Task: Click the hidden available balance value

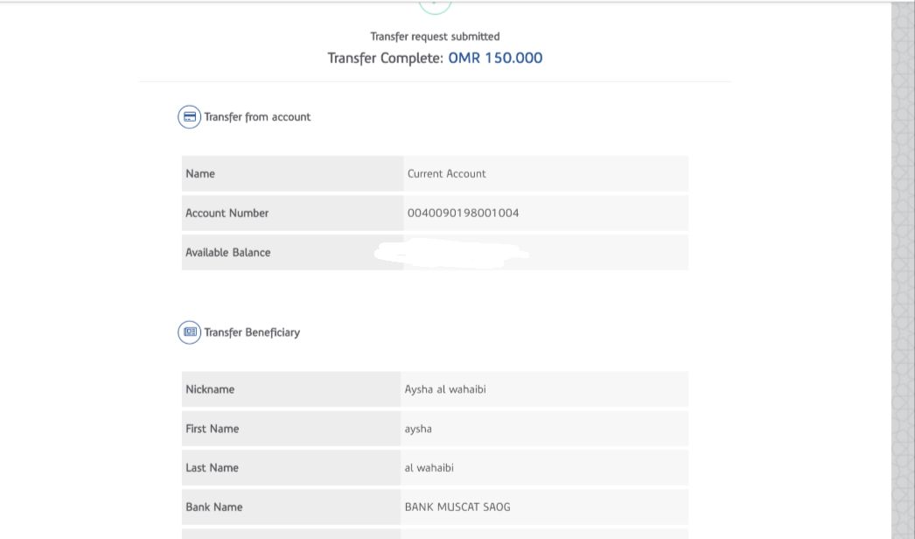Action: [451, 254]
